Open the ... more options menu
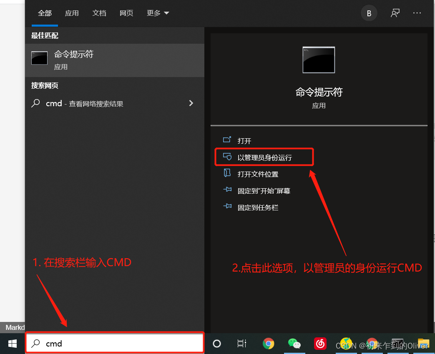Viewport: 435px width, 354px height. click(417, 13)
